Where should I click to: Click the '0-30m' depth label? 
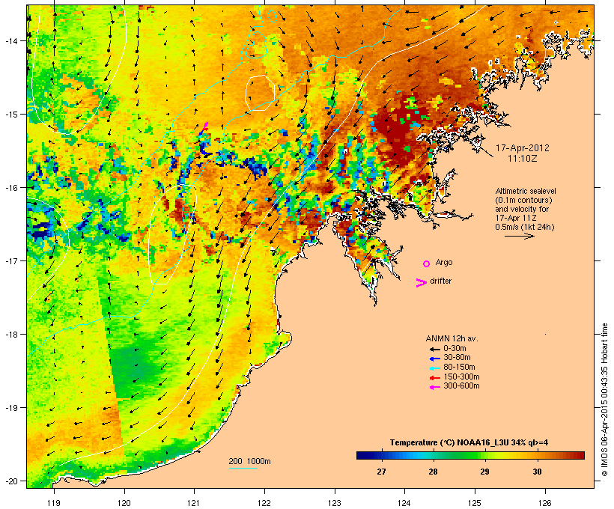455,349
